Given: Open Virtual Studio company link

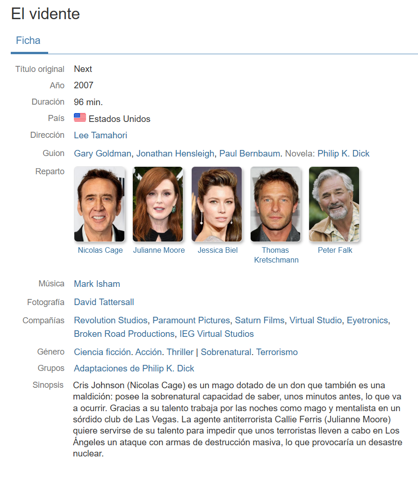Looking at the screenshot, I should point(316,320).
